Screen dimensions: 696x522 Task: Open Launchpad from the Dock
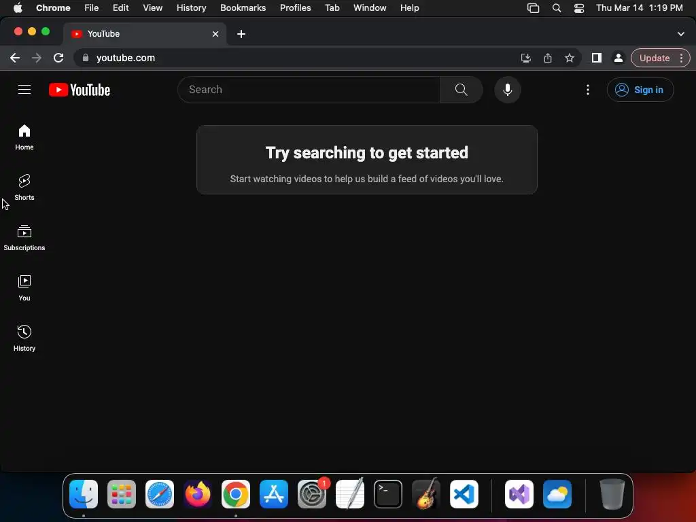point(122,493)
